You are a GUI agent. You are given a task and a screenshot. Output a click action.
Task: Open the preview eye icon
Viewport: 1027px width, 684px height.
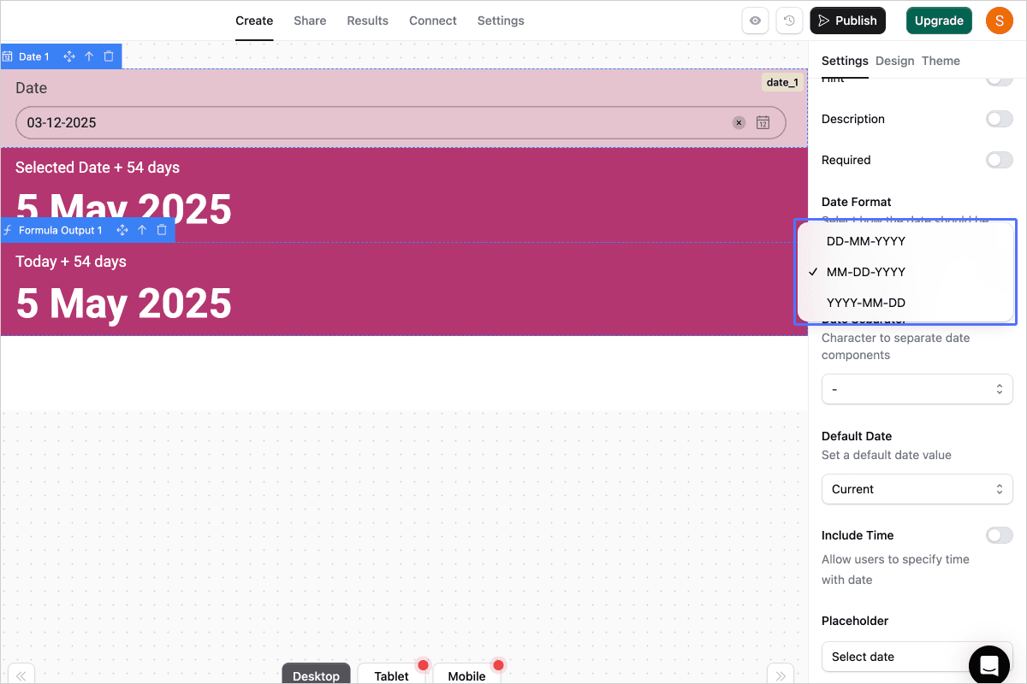[x=755, y=21]
